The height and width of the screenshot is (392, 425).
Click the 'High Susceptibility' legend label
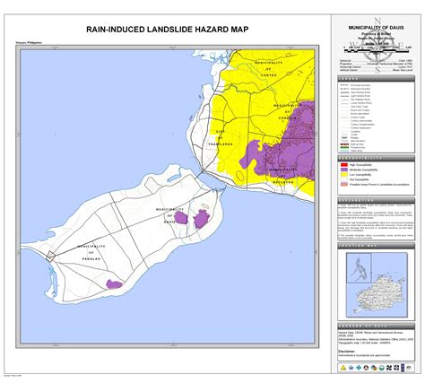pos(360,165)
